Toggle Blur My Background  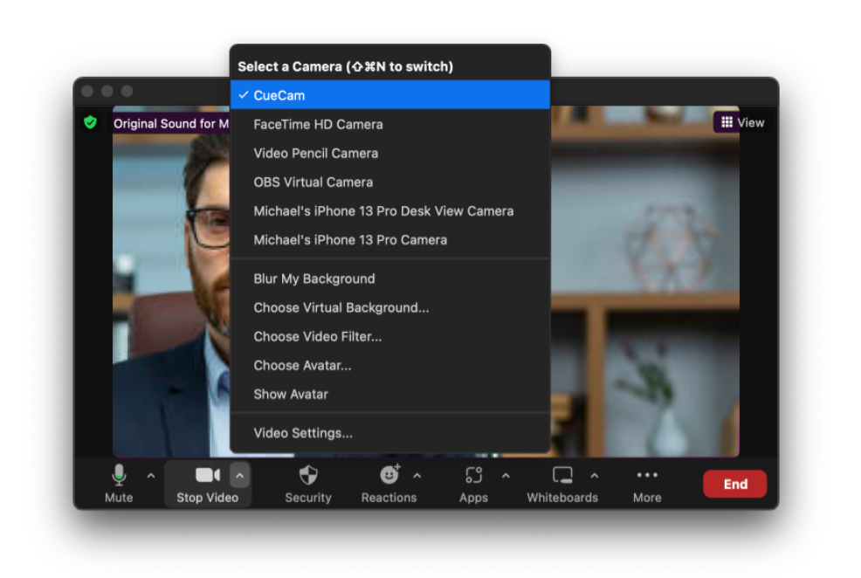389,279
